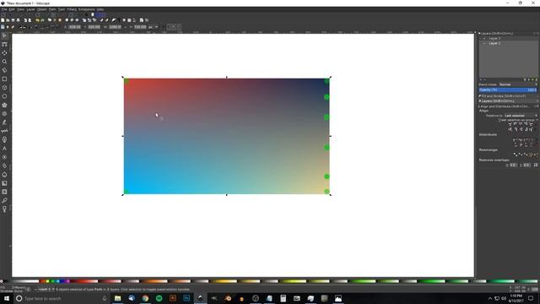The height and width of the screenshot is (304, 540).
Task: Select the Ellipse tool
Action: [x=4, y=96]
